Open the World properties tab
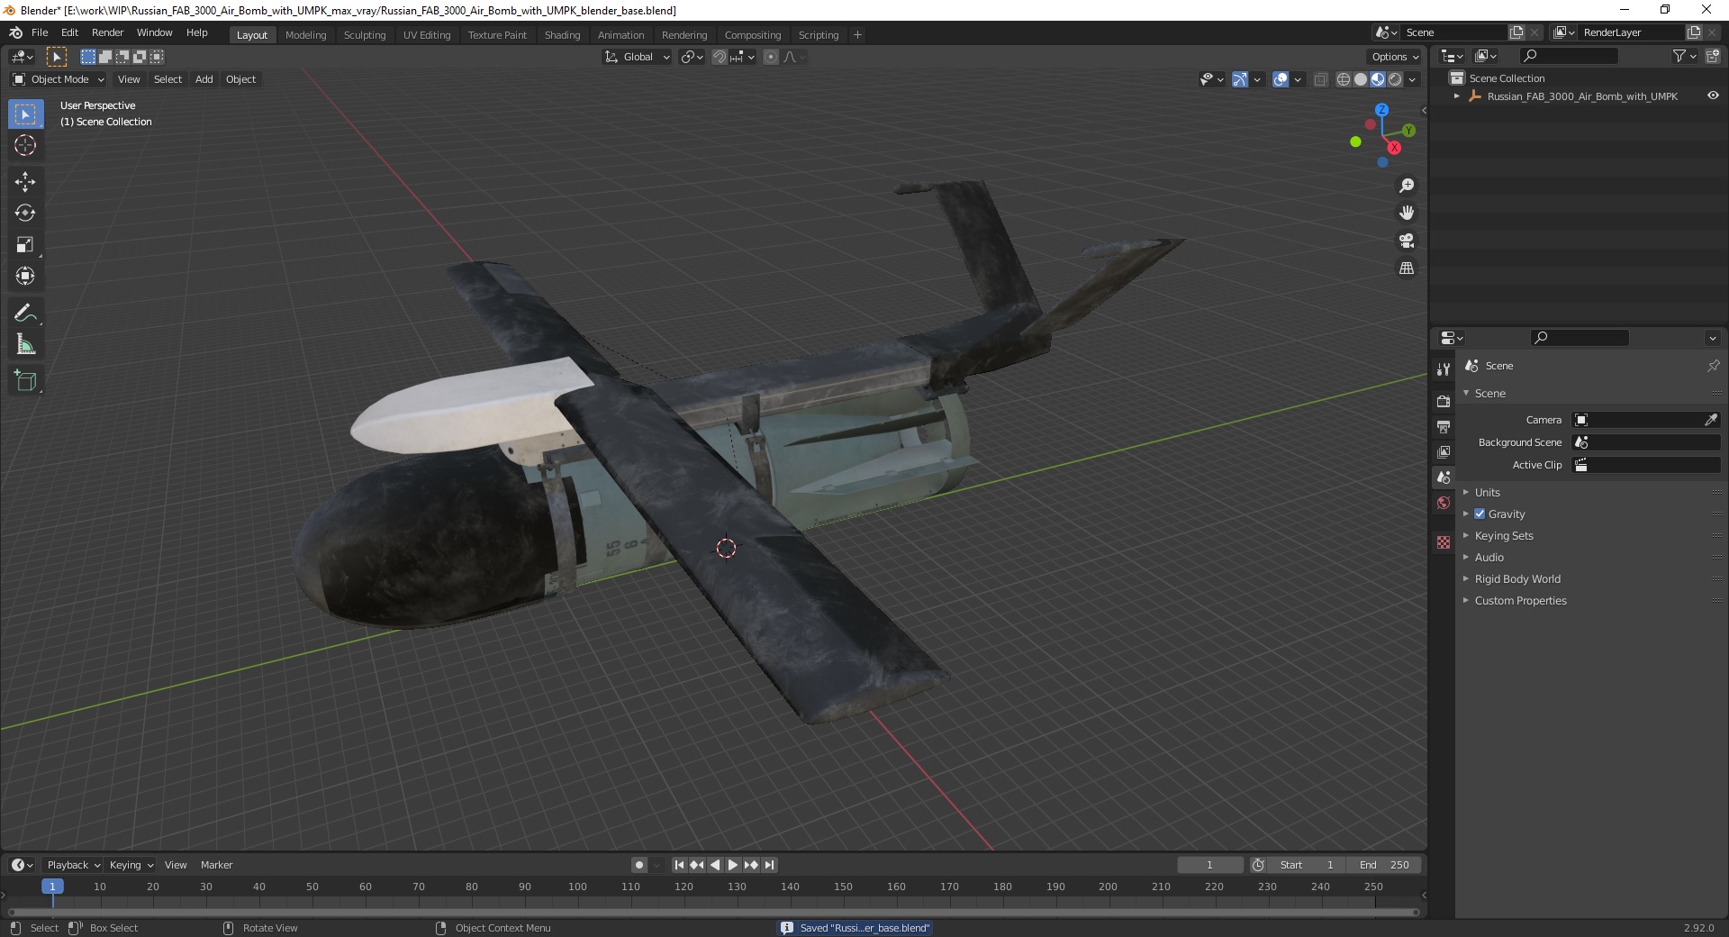 pyautogui.click(x=1444, y=503)
